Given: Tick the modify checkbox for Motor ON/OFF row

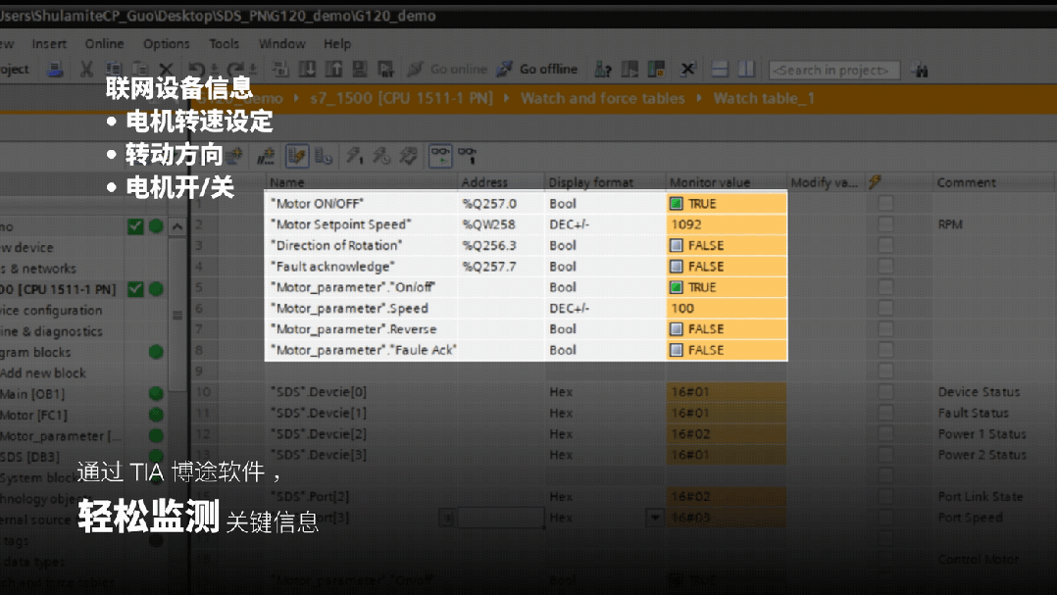Looking at the screenshot, I should [x=886, y=204].
